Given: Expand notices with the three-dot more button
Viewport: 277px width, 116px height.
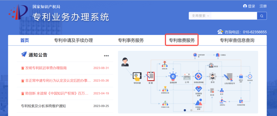Looking at the screenshot, I should coord(106,56).
